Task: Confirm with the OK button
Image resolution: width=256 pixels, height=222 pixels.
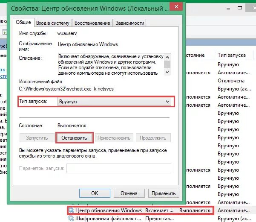Action: [95, 193]
